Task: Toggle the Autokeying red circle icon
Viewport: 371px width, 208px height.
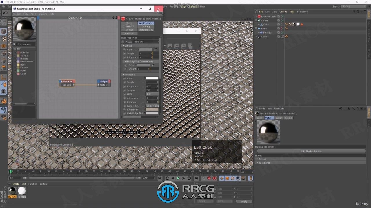Action: click(209, 178)
